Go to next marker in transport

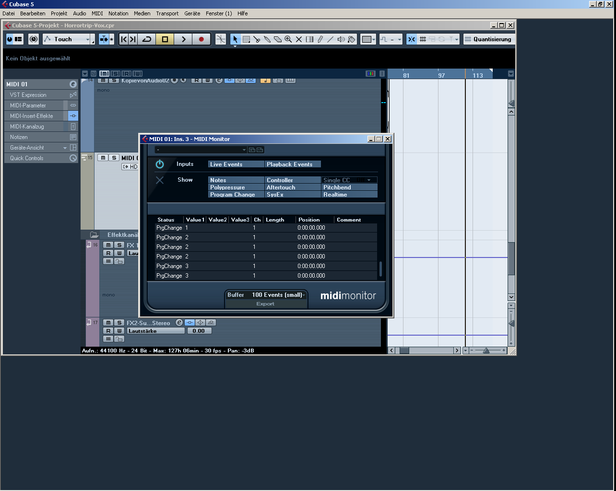tap(133, 39)
